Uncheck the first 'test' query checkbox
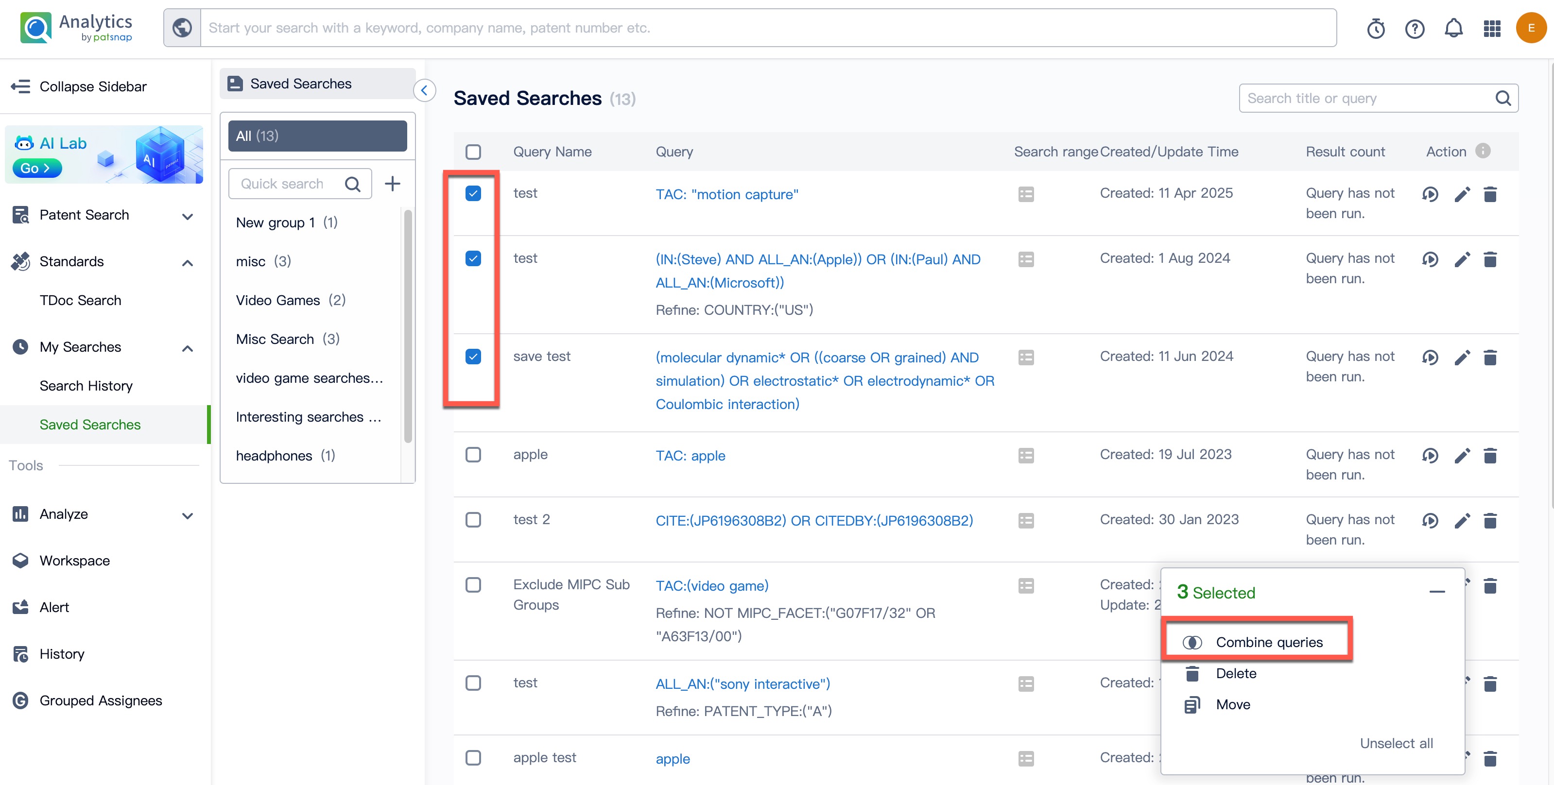Screen dimensions: 1554x785 pos(473,193)
